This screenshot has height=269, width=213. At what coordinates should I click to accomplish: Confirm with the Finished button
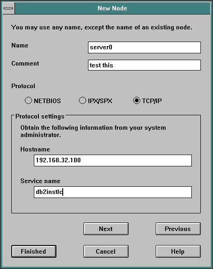[34, 251]
